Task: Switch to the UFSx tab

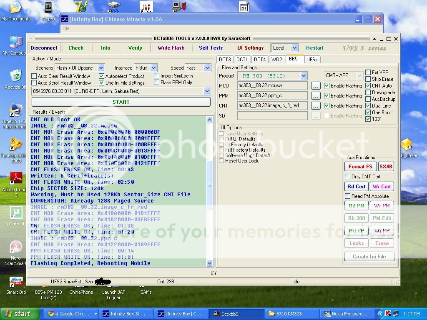Action: (x=312, y=59)
